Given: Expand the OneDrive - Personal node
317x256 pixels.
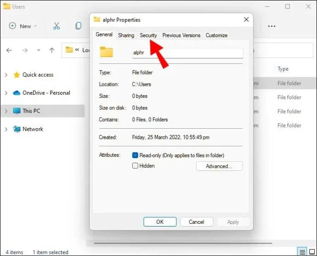Looking at the screenshot, I should click(x=6, y=93).
